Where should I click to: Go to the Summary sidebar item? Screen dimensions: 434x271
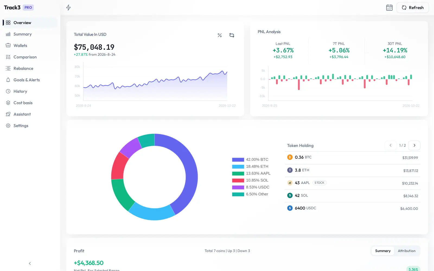coord(30,34)
